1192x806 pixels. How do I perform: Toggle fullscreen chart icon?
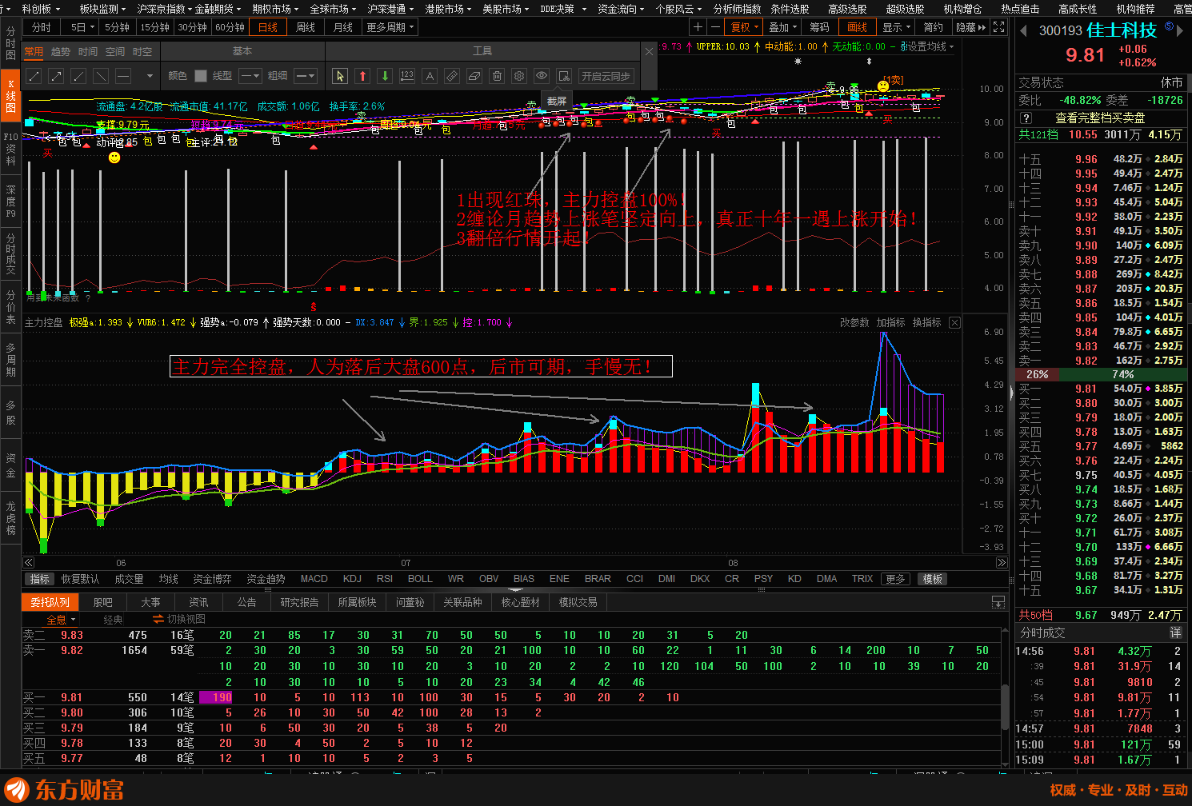tap(998, 27)
